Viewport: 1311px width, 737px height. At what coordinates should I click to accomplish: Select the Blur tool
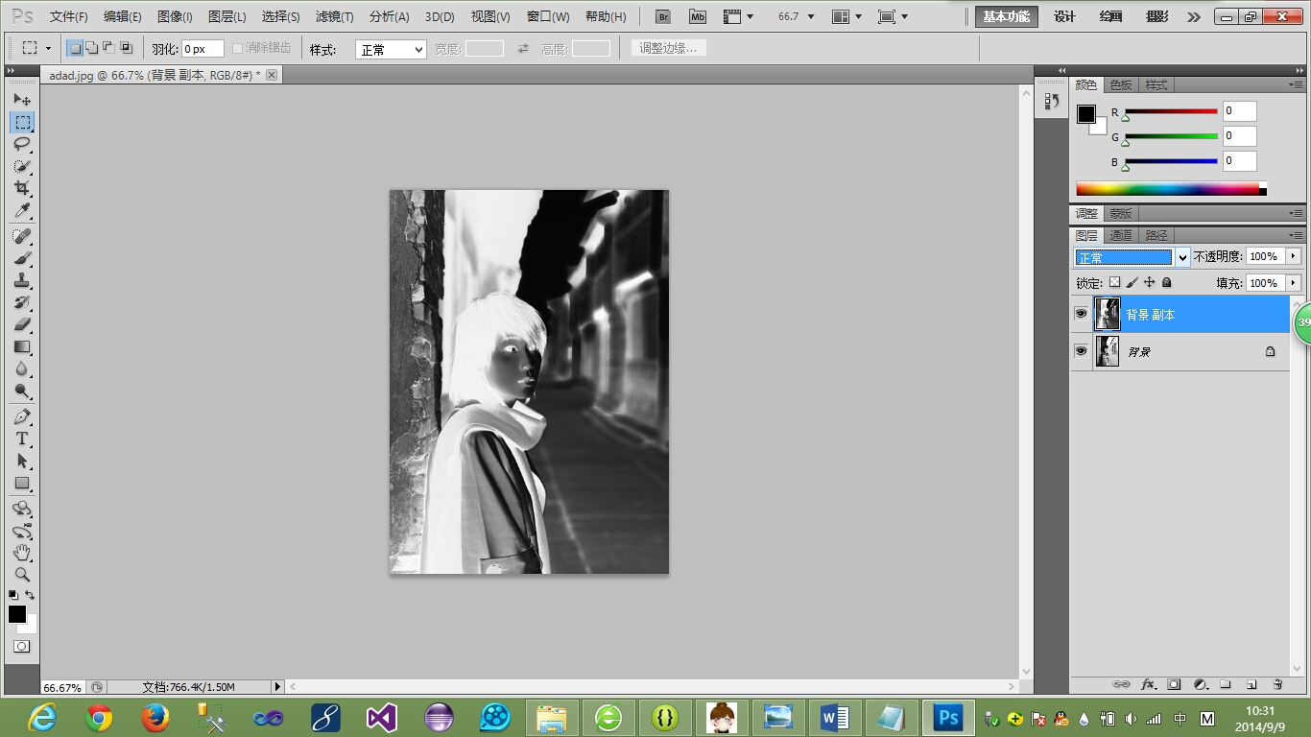click(22, 368)
